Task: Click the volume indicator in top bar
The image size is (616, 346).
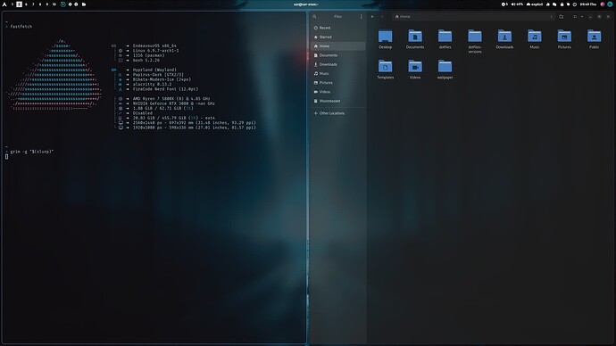Action: [x=517, y=4]
